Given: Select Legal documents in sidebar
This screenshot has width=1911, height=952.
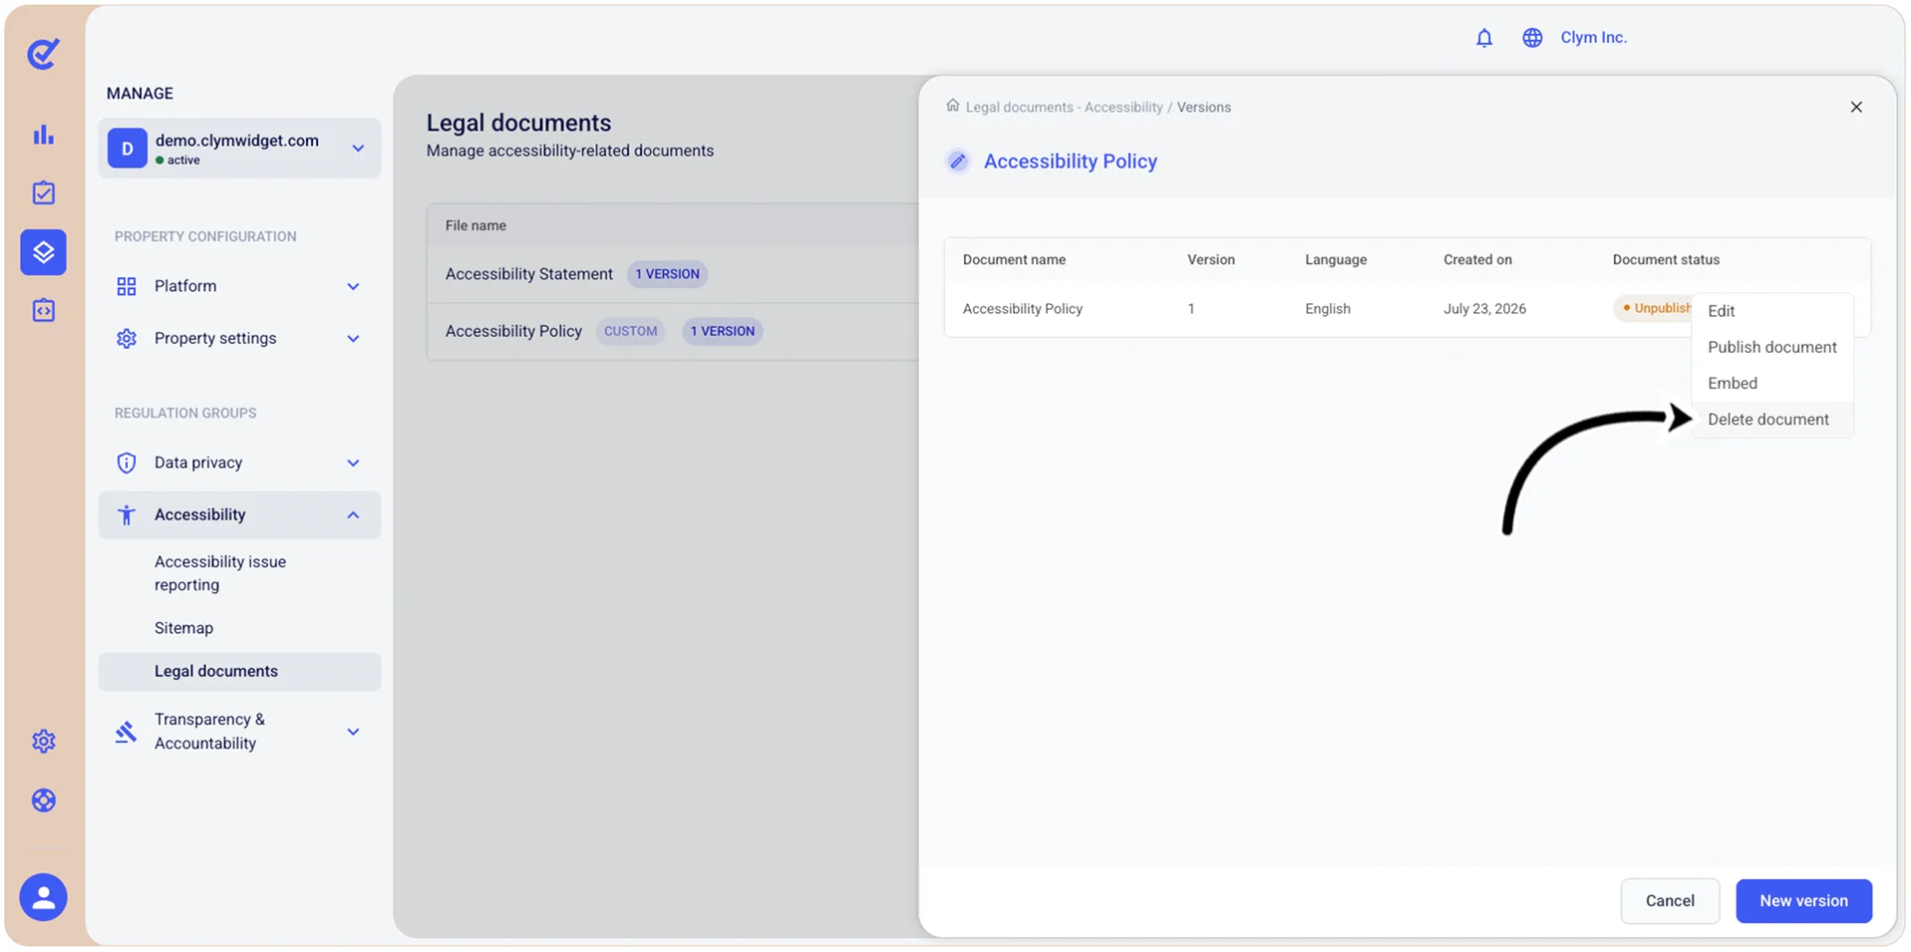Looking at the screenshot, I should 239,672.
